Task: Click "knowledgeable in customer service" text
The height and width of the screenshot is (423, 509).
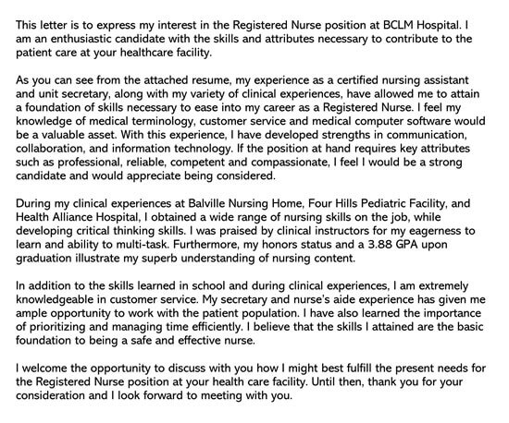Action: [x=106, y=299]
